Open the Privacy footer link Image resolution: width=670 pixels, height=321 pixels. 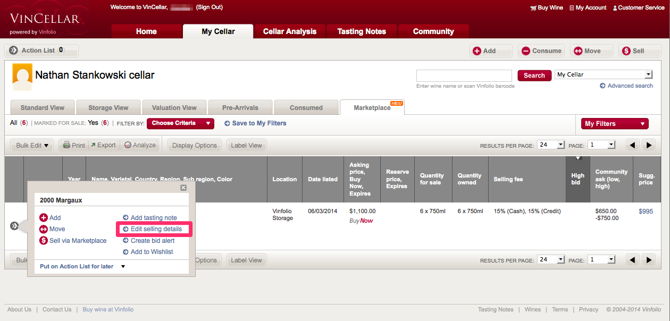tap(589, 309)
